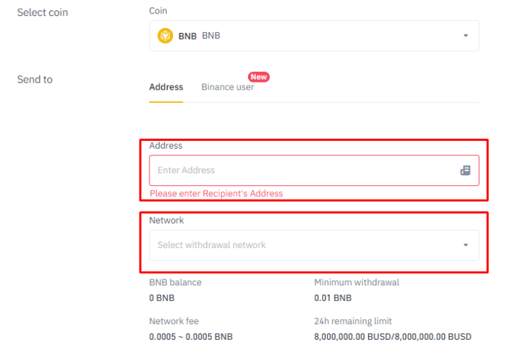Focus the Enter Address input field
The image size is (516, 360).
(x=314, y=170)
